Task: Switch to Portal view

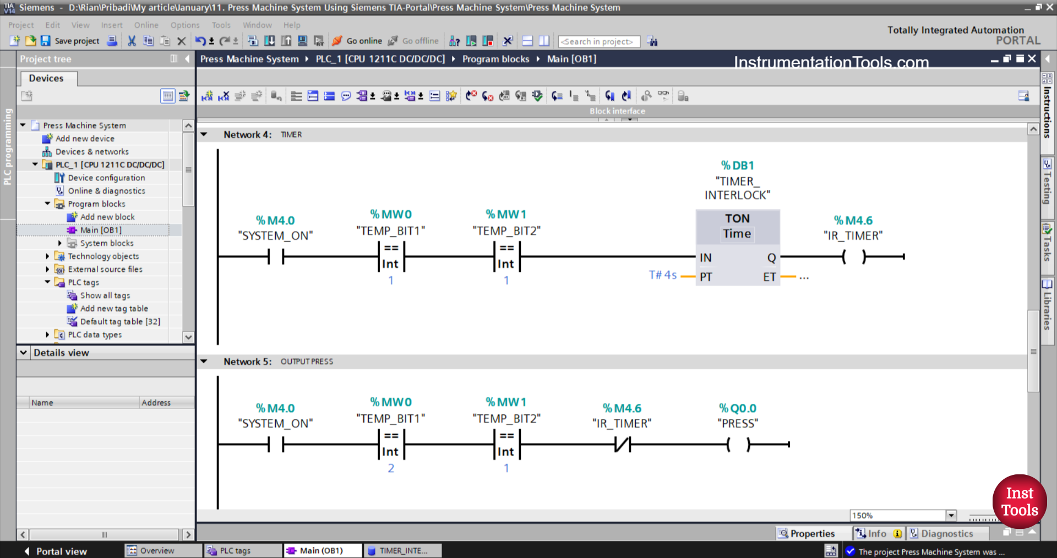Action: pyautogui.click(x=56, y=551)
